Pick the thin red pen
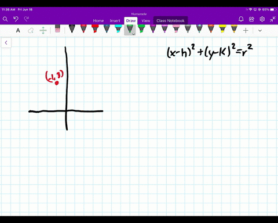Image resolution: width=278 pixels, height=223 pixels. click(83, 28)
